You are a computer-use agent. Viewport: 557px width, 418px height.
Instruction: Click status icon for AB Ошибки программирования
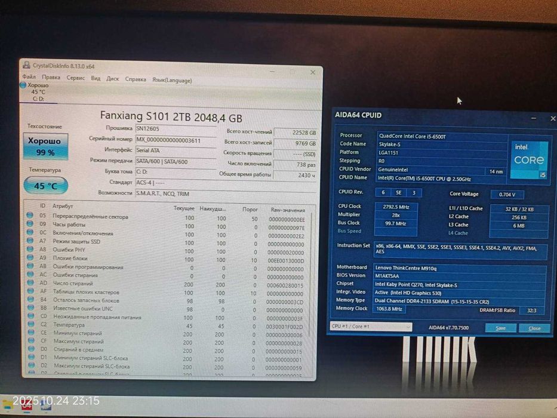pyautogui.click(x=30, y=266)
